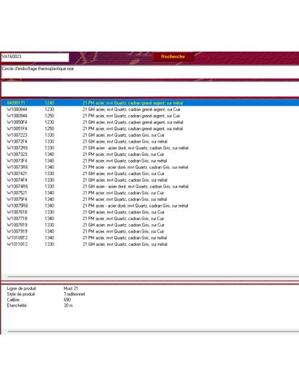Select row W1007618 in the list
This screenshot has height=386, width=299.
(x=150, y=212)
